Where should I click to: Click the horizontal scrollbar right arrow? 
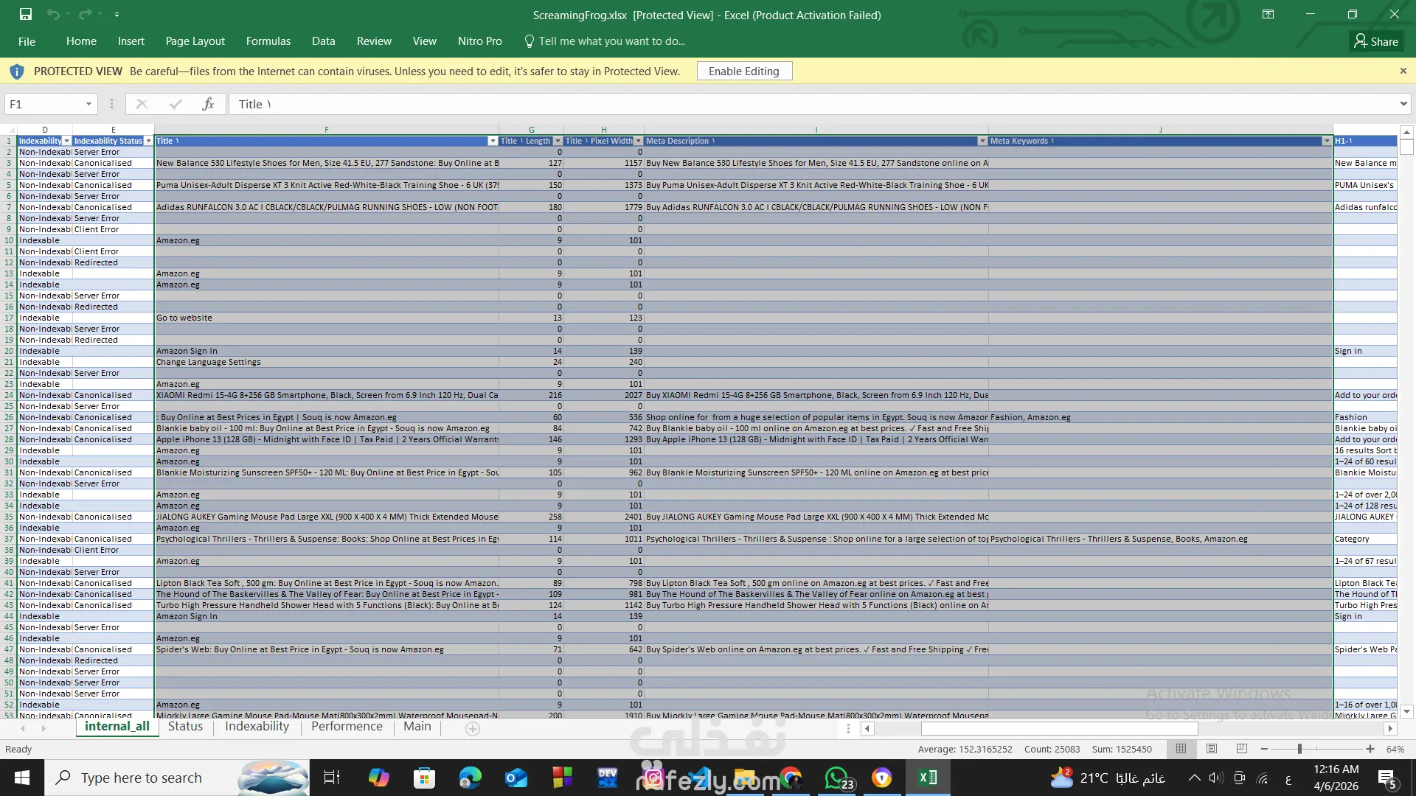pos(1390,728)
